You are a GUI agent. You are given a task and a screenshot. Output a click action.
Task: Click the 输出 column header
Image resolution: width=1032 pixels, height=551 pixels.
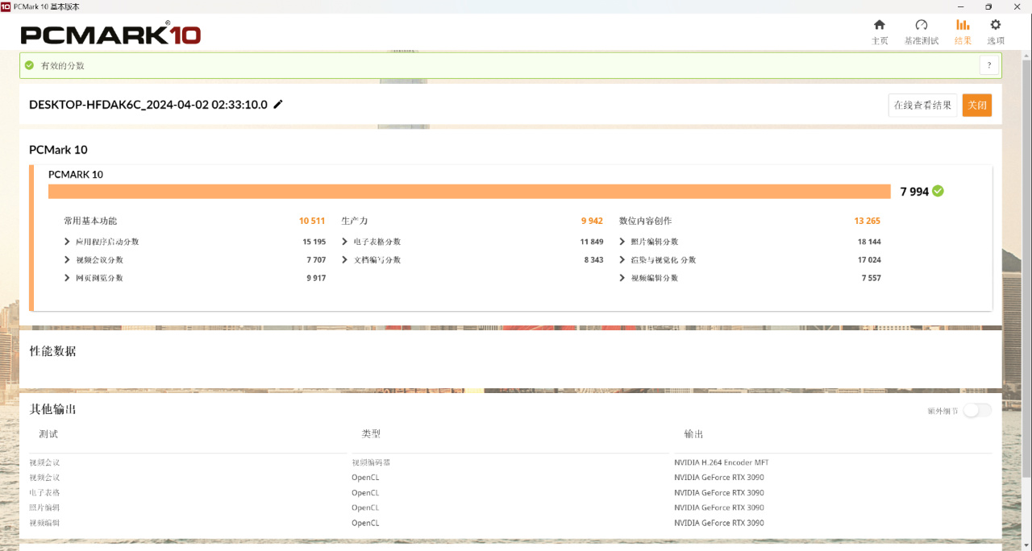[694, 434]
